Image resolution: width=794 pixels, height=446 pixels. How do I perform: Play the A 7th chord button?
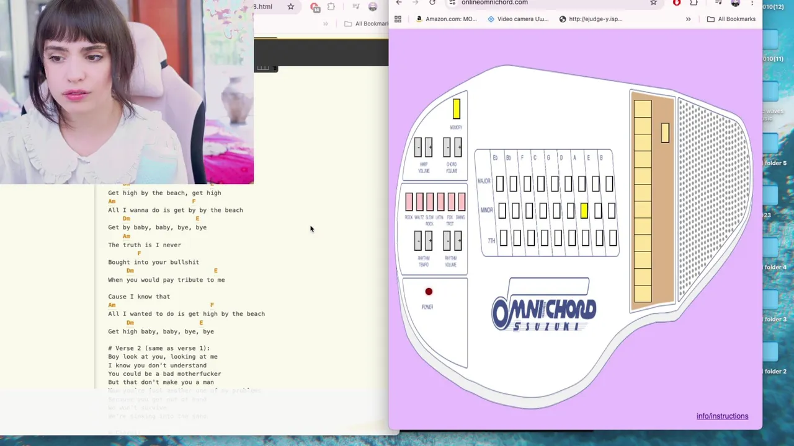click(x=586, y=238)
